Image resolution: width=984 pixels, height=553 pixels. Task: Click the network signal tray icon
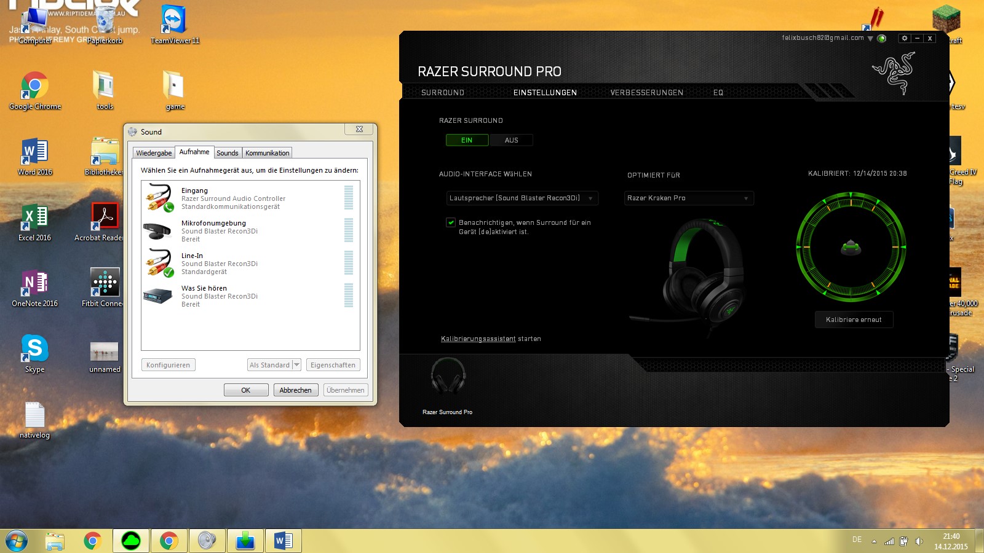coord(889,541)
